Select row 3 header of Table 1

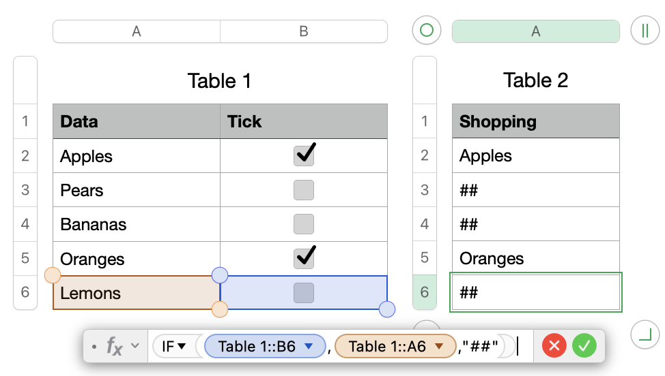tap(25, 190)
